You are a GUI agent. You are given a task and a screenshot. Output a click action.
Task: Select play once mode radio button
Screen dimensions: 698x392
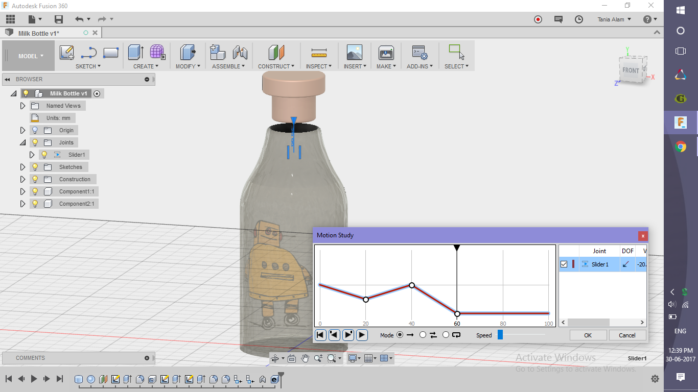(400, 335)
